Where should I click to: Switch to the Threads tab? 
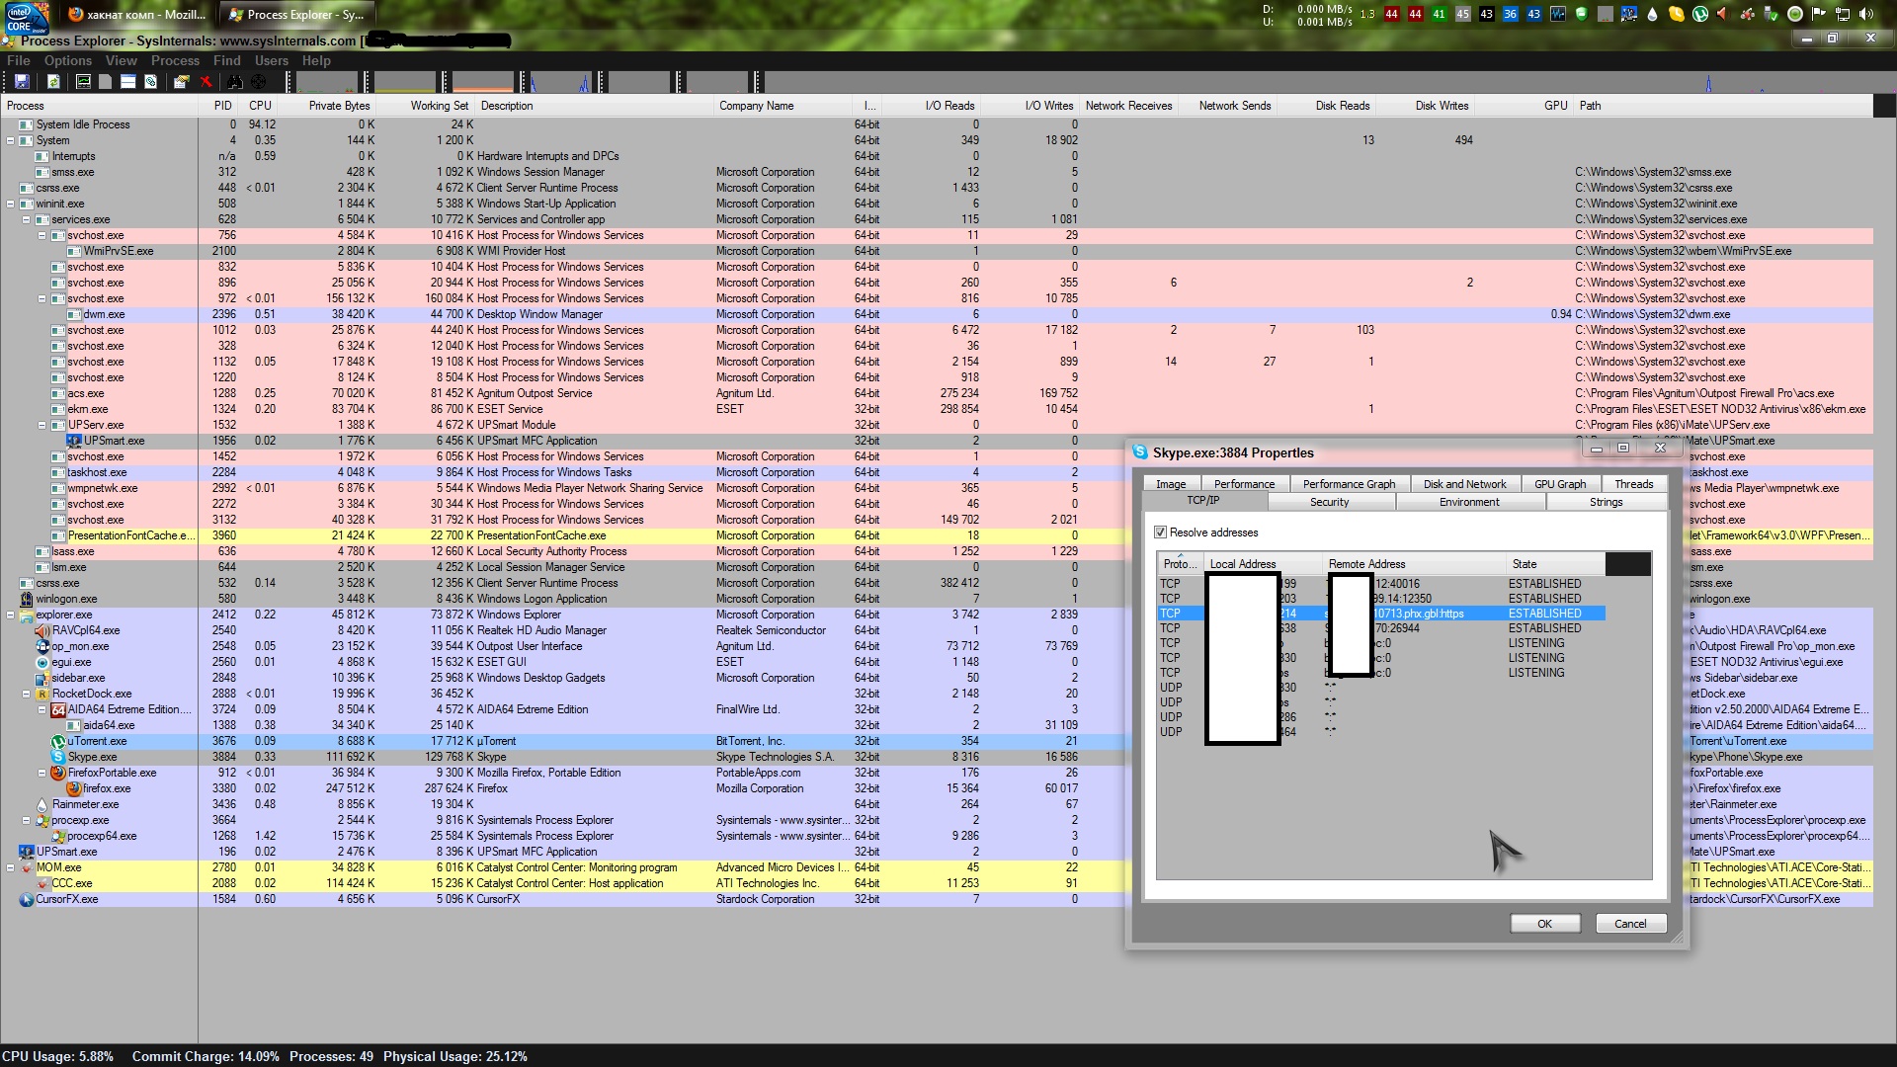pyautogui.click(x=1633, y=484)
